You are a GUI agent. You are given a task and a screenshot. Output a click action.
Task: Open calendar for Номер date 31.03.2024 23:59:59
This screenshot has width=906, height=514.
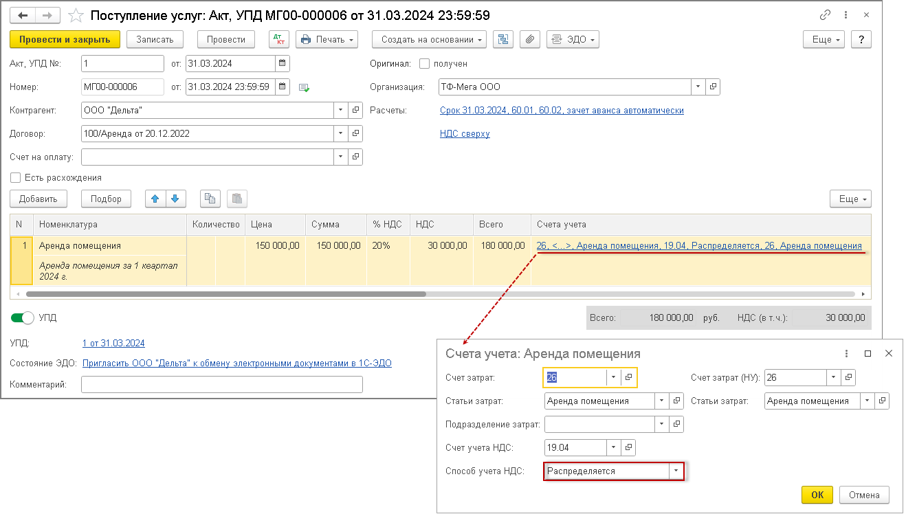pos(282,87)
